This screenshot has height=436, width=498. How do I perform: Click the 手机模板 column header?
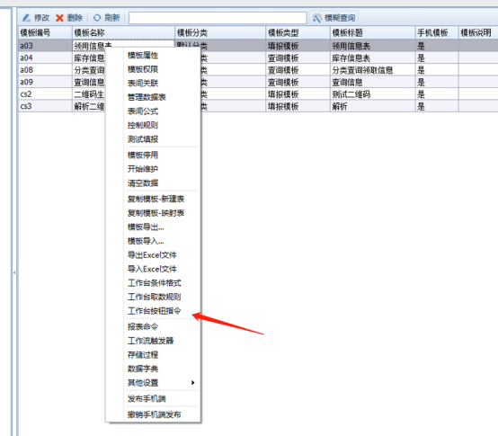pyautogui.click(x=437, y=32)
